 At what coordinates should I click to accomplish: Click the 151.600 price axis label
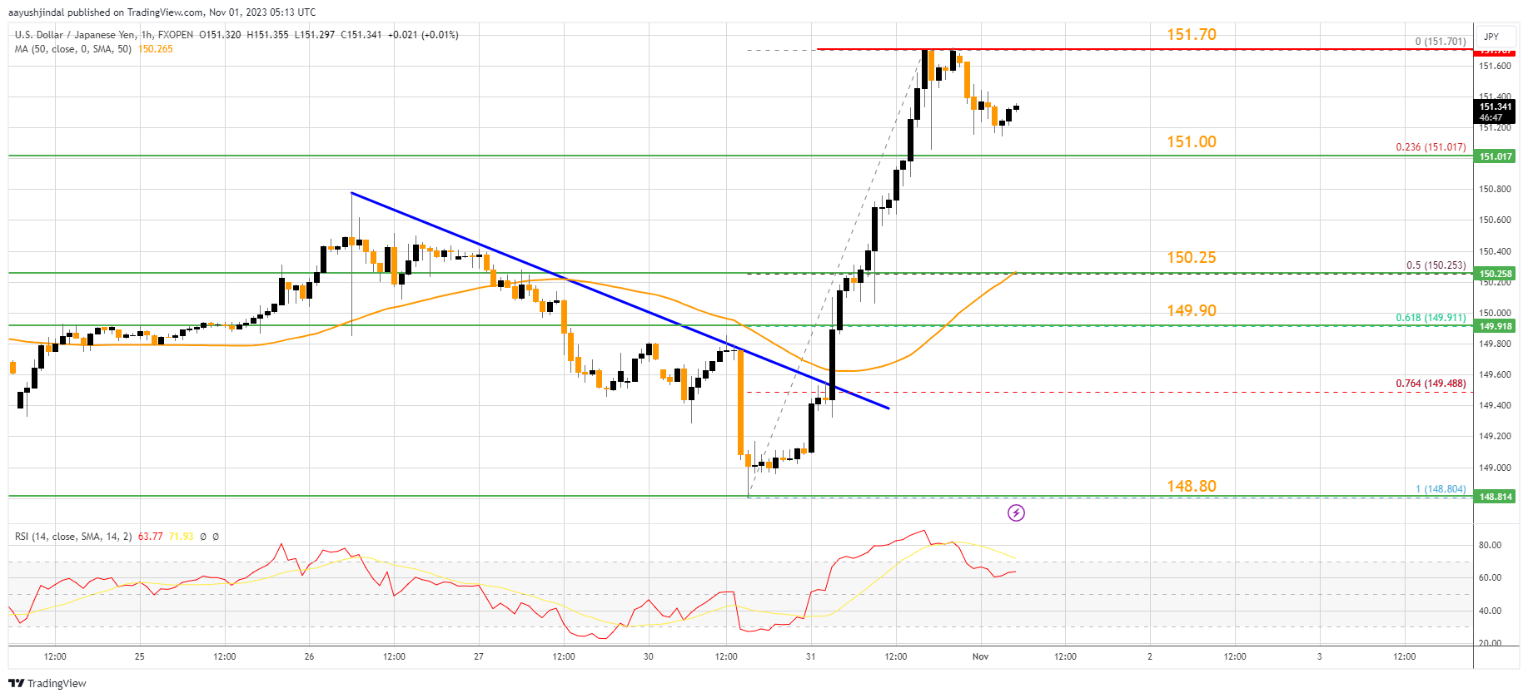click(x=1495, y=66)
